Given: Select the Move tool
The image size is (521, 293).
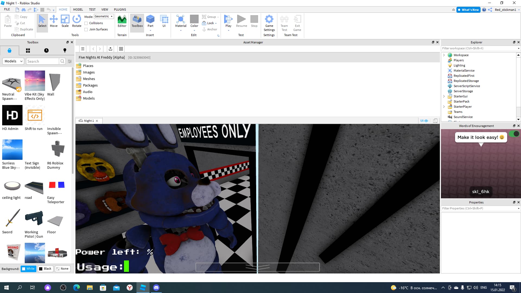Looking at the screenshot, I should [54, 21].
